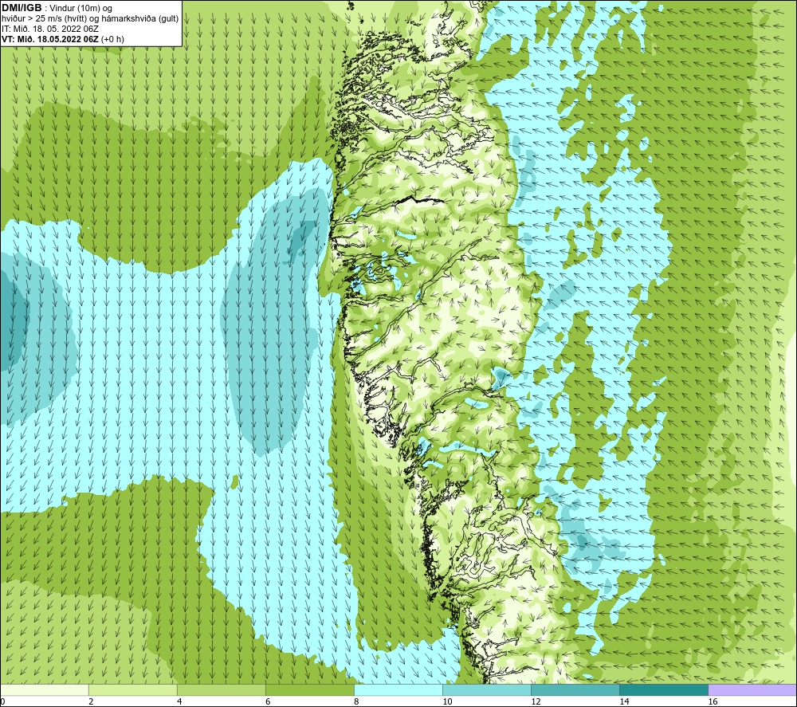Click the legend scale label 10
Image resolution: width=797 pixels, height=707 pixels.
(x=447, y=702)
